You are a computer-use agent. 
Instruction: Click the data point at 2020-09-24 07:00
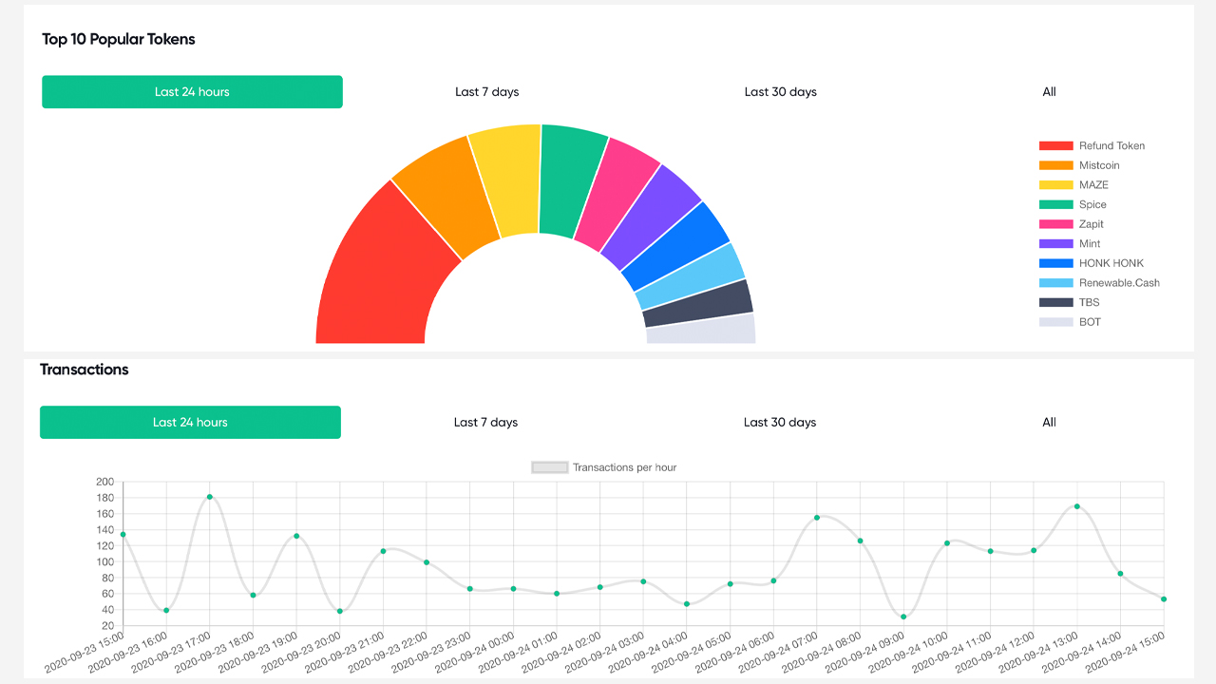(817, 518)
